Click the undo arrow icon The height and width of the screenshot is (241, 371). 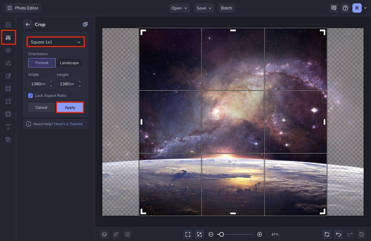339,234
